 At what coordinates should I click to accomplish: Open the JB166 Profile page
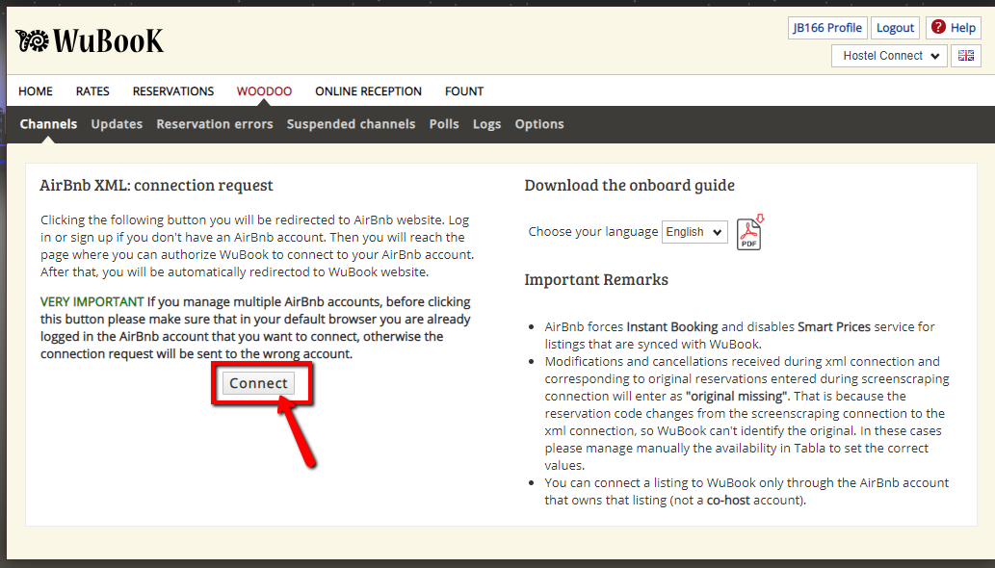click(x=827, y=28)
